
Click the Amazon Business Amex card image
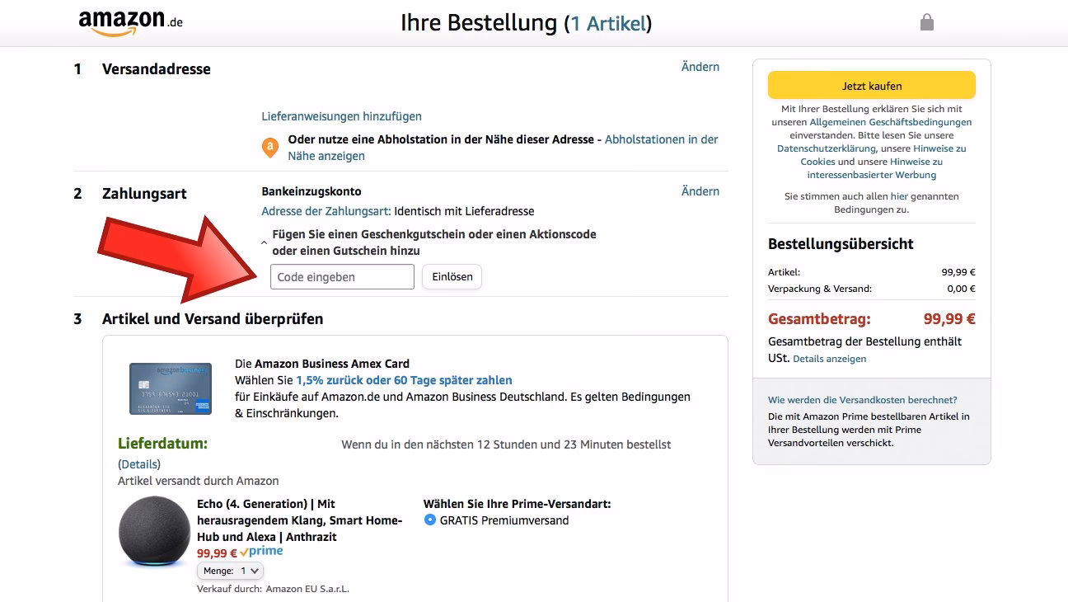click(x=171, y=388)
